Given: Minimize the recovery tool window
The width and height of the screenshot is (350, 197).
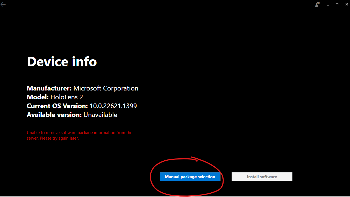Looking at the screenshot, I should click(x=328, y=4).
